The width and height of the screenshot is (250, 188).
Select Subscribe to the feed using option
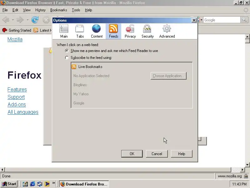tap(67, 58)
